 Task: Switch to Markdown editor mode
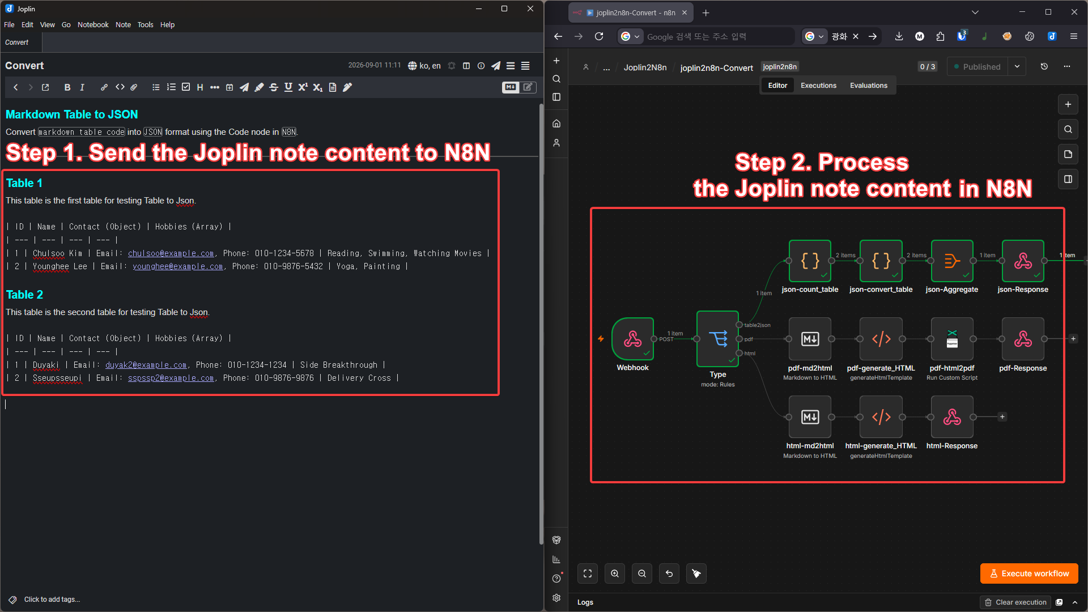tap(511, 87)
